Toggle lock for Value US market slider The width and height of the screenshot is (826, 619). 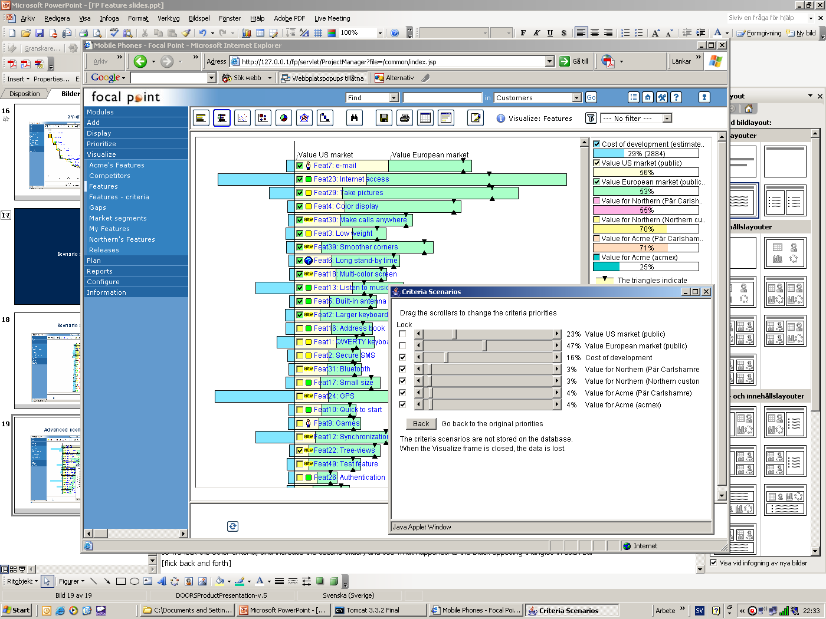tap(402, 334)
